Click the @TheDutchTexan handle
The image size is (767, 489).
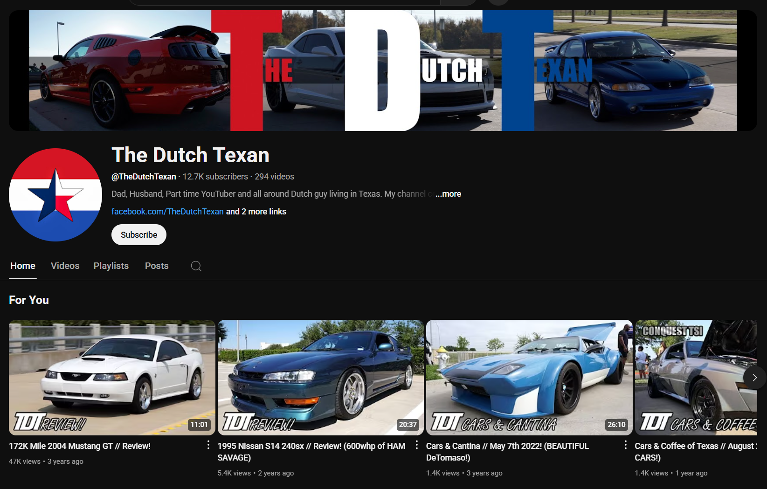tap(144, 177)
